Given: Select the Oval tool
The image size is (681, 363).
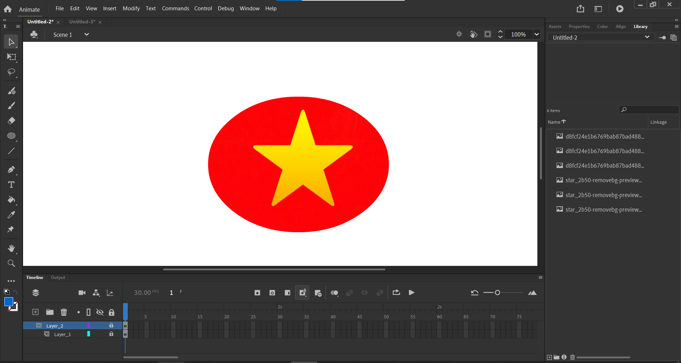Looking at the screenshot, I should click(11, 136).
